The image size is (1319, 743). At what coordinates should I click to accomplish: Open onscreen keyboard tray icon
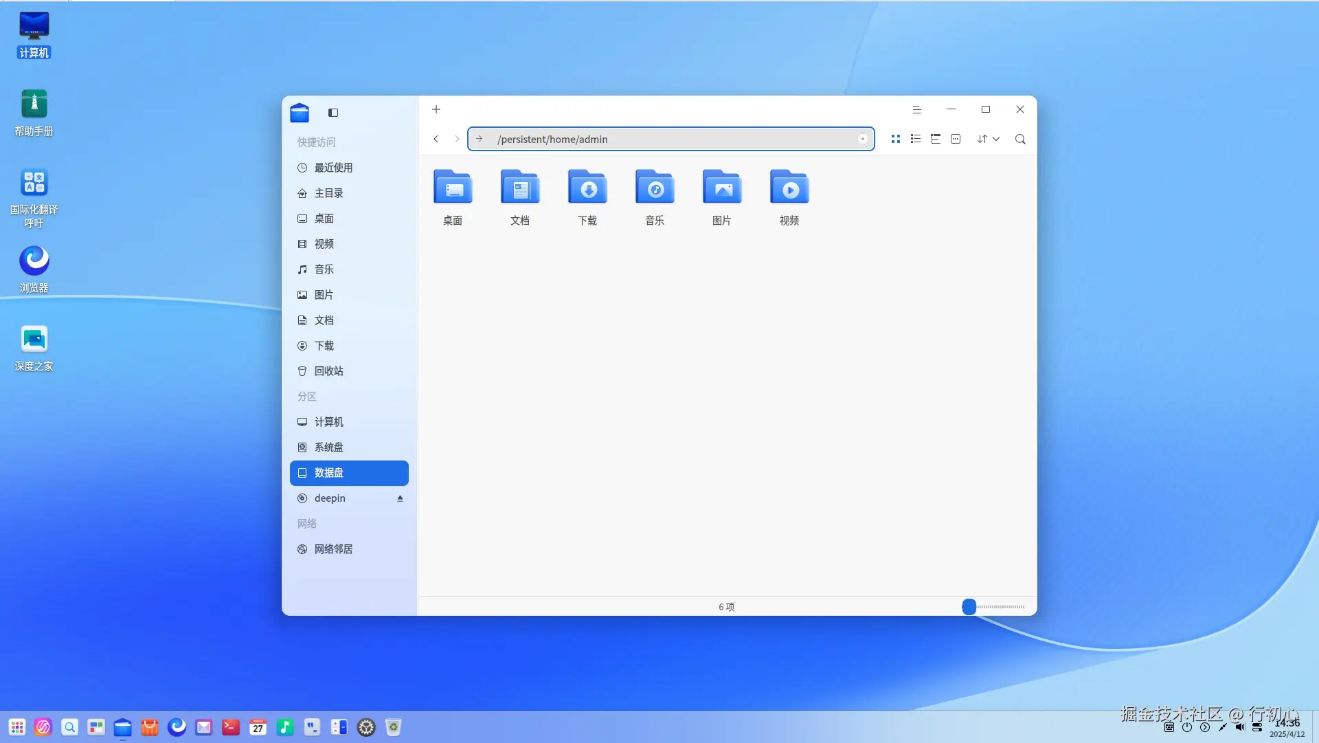click(x=1169, y=727)
